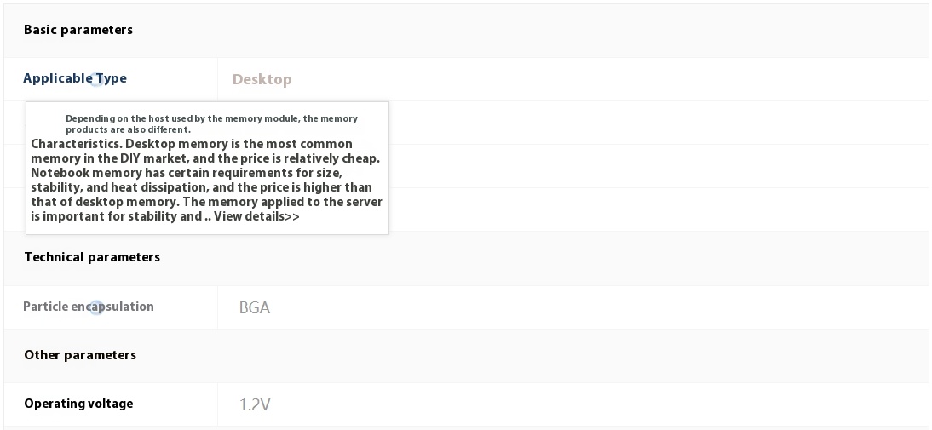The width and height of the screenshot is (932, 430).
Task: Click the Technical parameters heading
Action: pos(92,257)
